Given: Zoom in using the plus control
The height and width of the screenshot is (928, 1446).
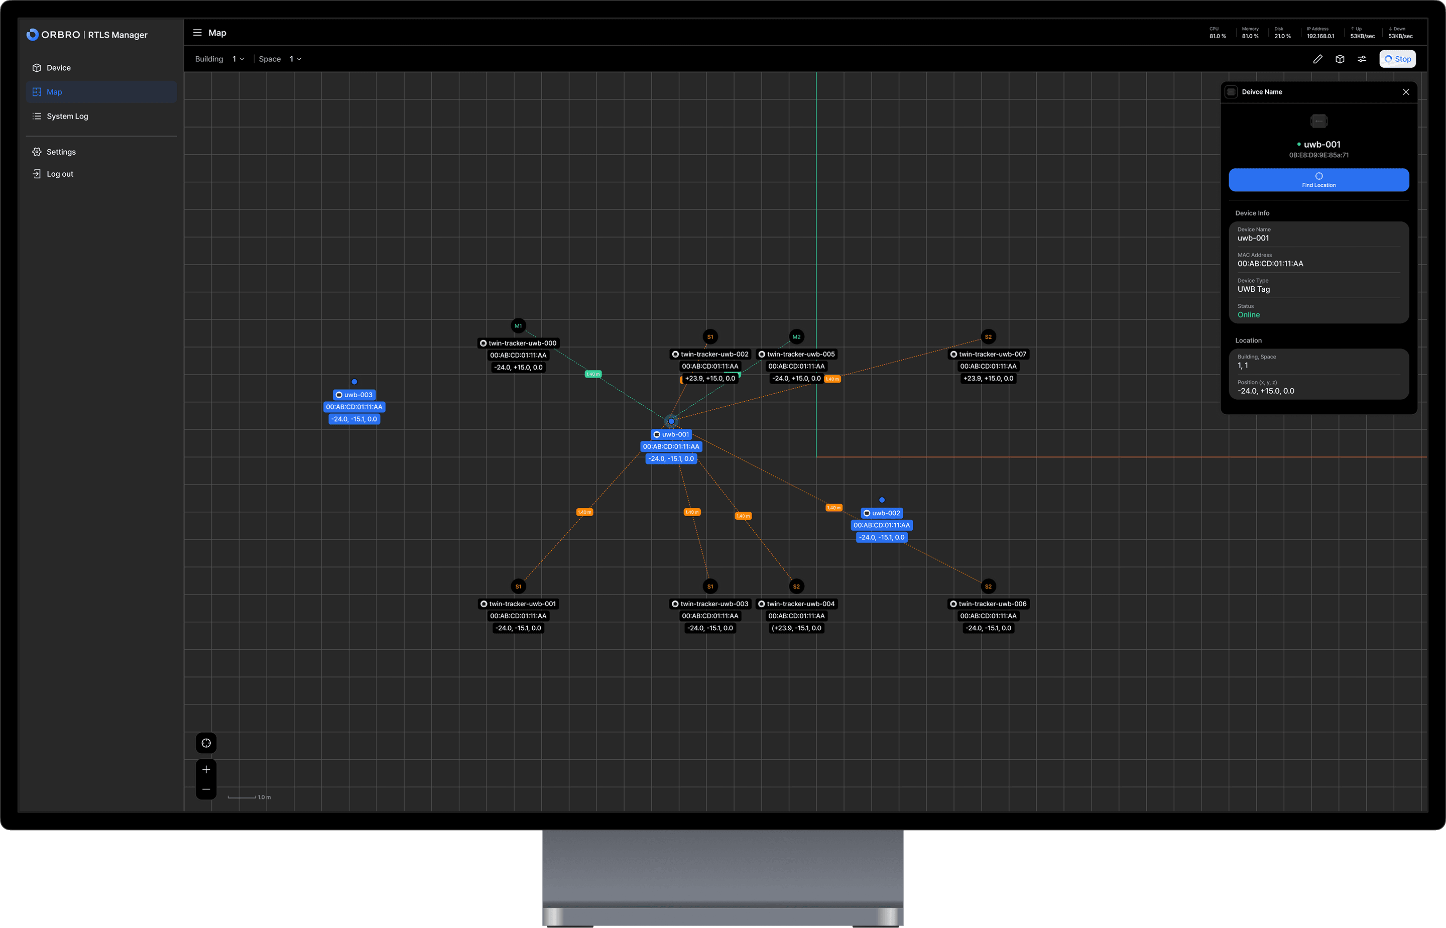Looking at the screenshot, I should pyautogui.click(x=206, y=769).
